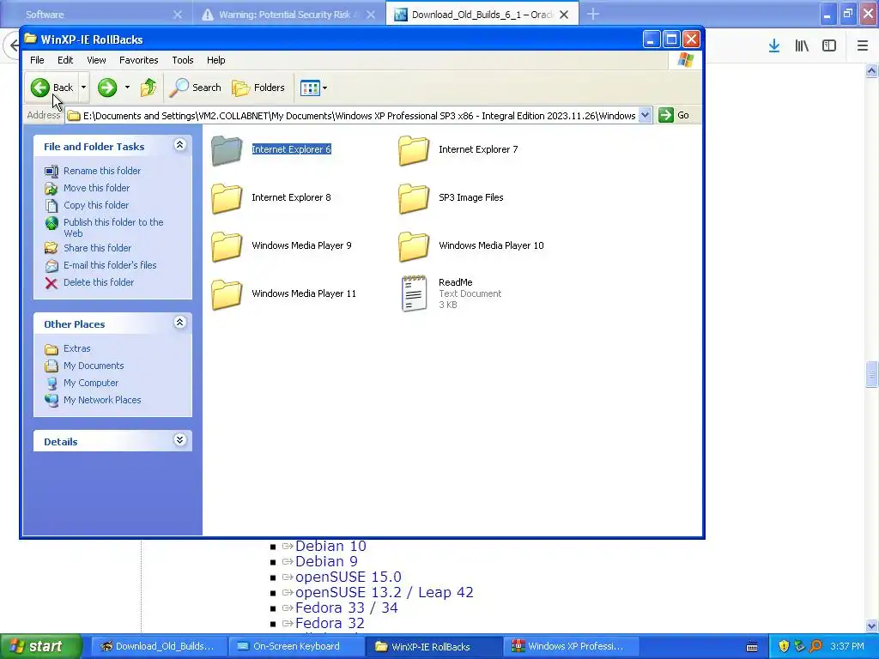Open the View menu
This screenshot has height=659, width=879.
96,60
